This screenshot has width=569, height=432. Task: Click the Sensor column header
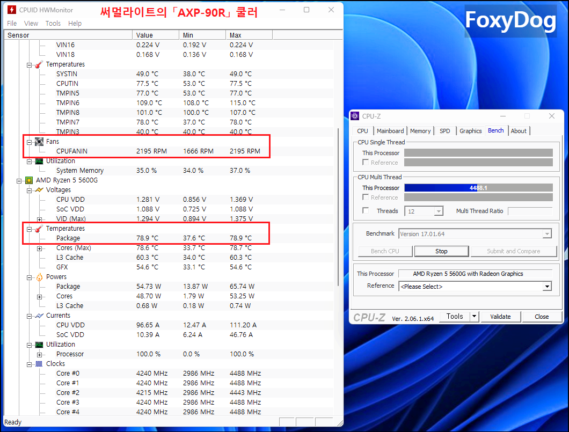click(x=68, y=35)
